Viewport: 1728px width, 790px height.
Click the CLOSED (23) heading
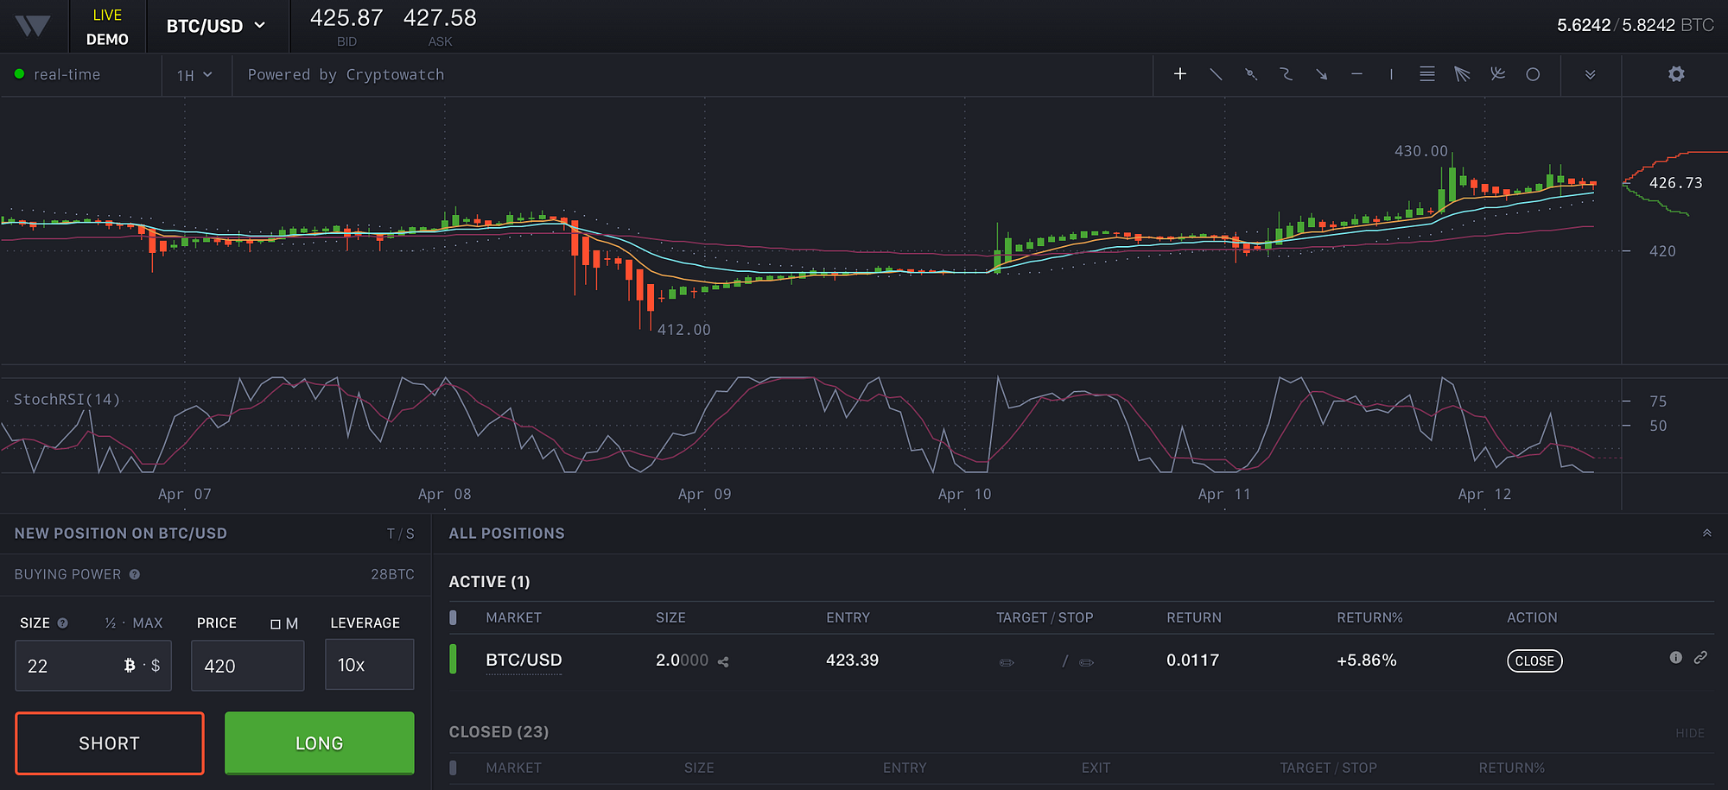tap(499, 732)
